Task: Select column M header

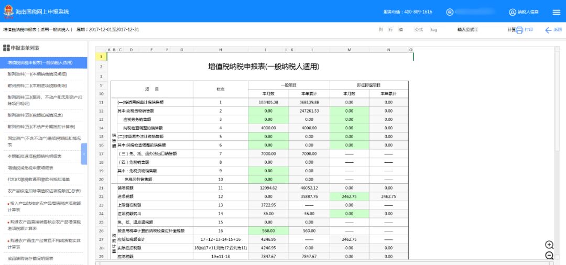Action: click(350, 50)
